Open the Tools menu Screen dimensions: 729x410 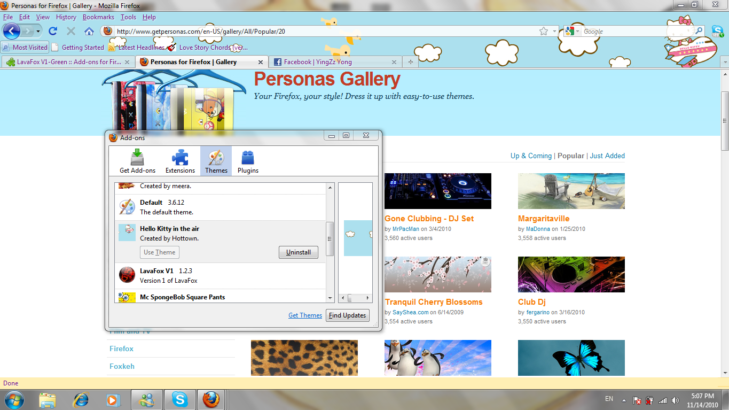(128, 17)
